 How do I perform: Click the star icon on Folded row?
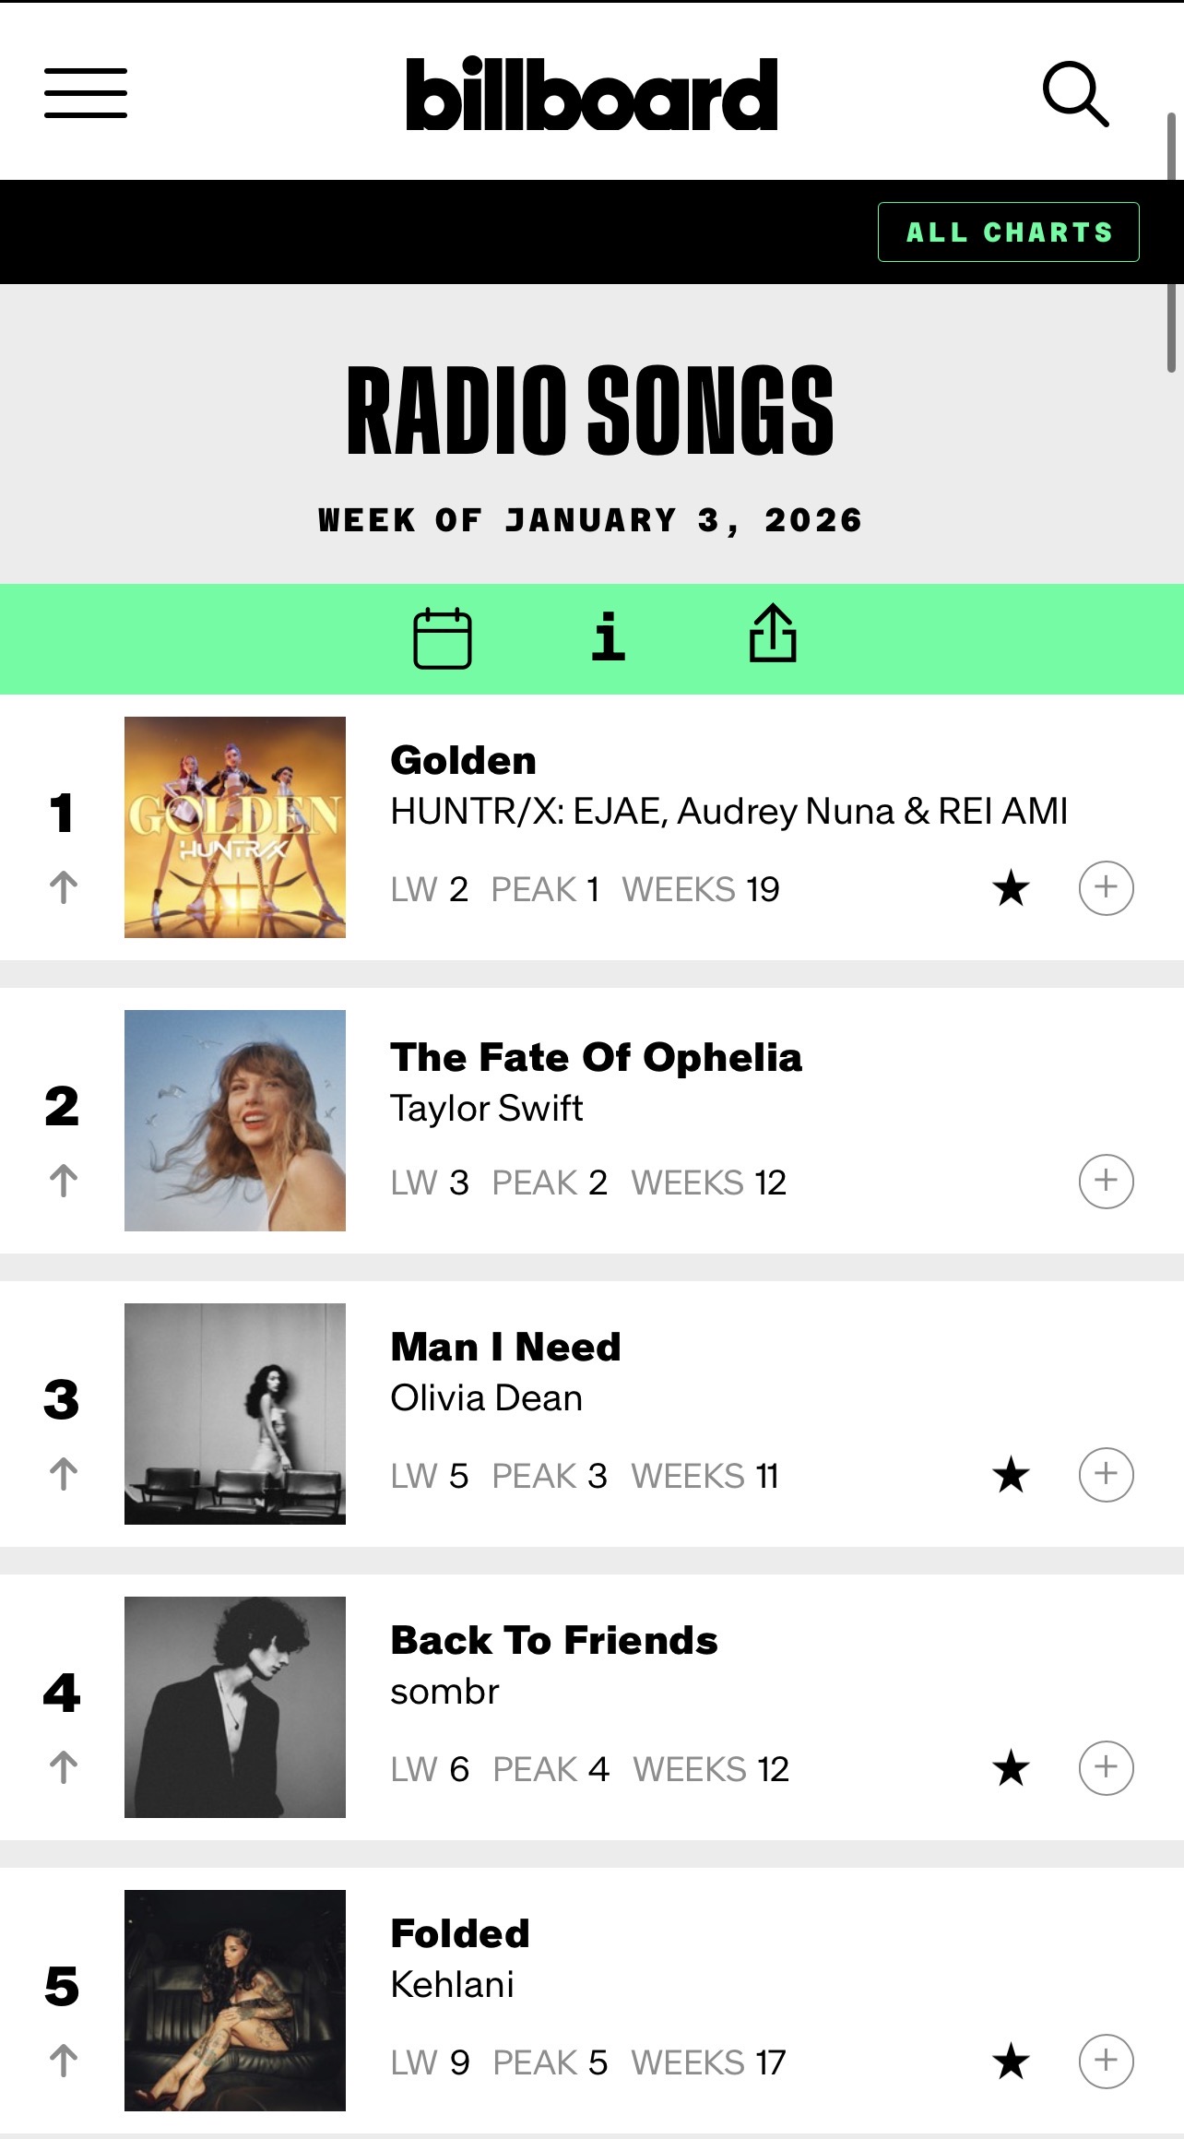click(x=1011, y=2062)
